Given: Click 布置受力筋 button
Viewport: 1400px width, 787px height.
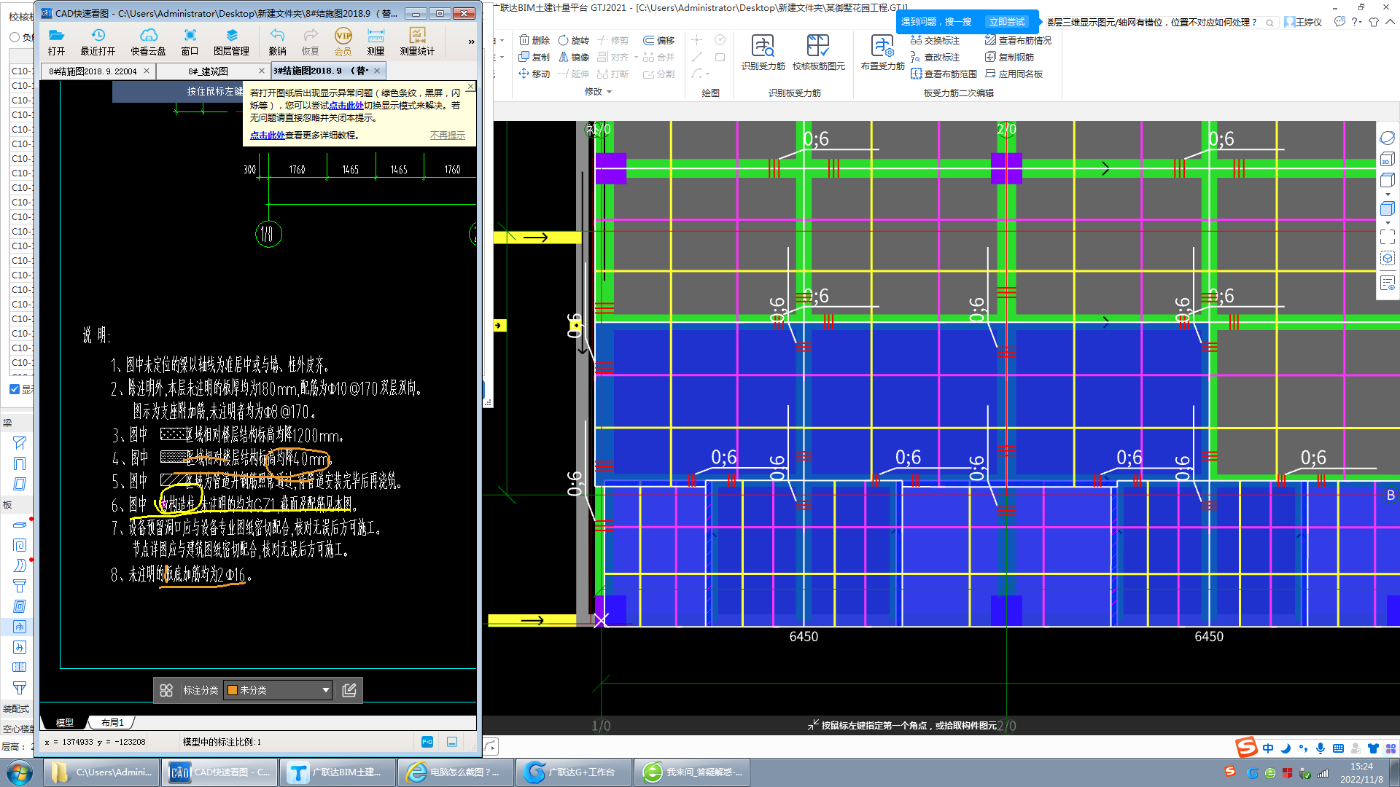Looking at the screenshot, I should pyautogui.click(x=882, y=52).
